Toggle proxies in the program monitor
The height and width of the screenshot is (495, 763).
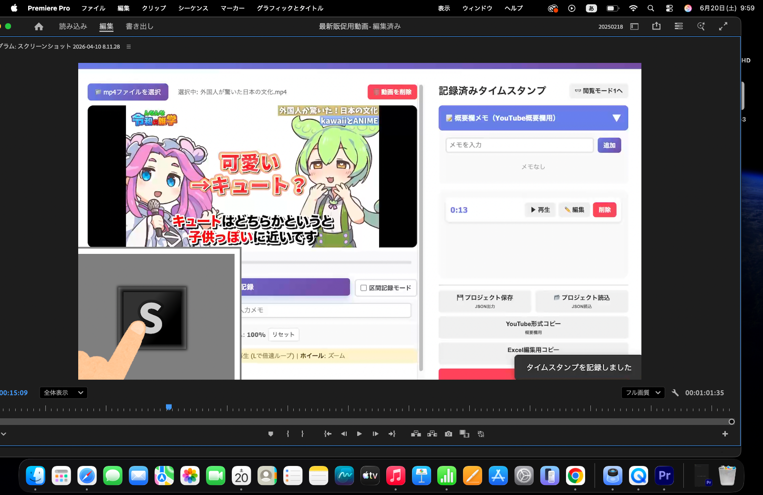[x=481, y=434]
